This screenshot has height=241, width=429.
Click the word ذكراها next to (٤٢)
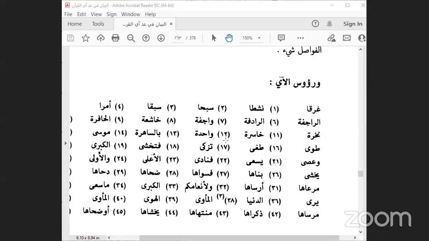click(x=253, y=214)
